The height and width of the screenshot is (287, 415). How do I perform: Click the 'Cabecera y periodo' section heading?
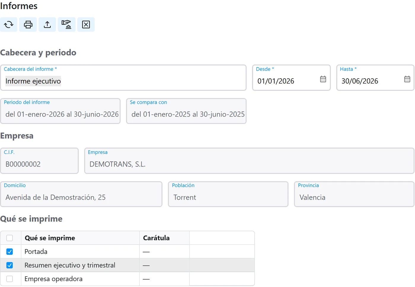point(38,52)
